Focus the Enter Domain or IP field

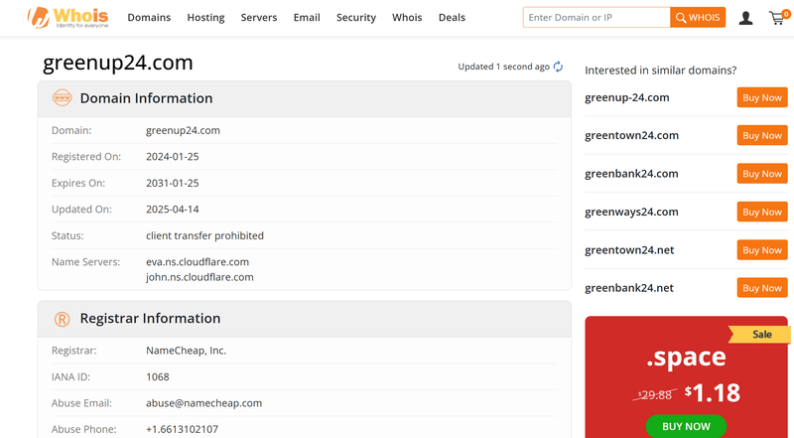click(x=596, y=17)
